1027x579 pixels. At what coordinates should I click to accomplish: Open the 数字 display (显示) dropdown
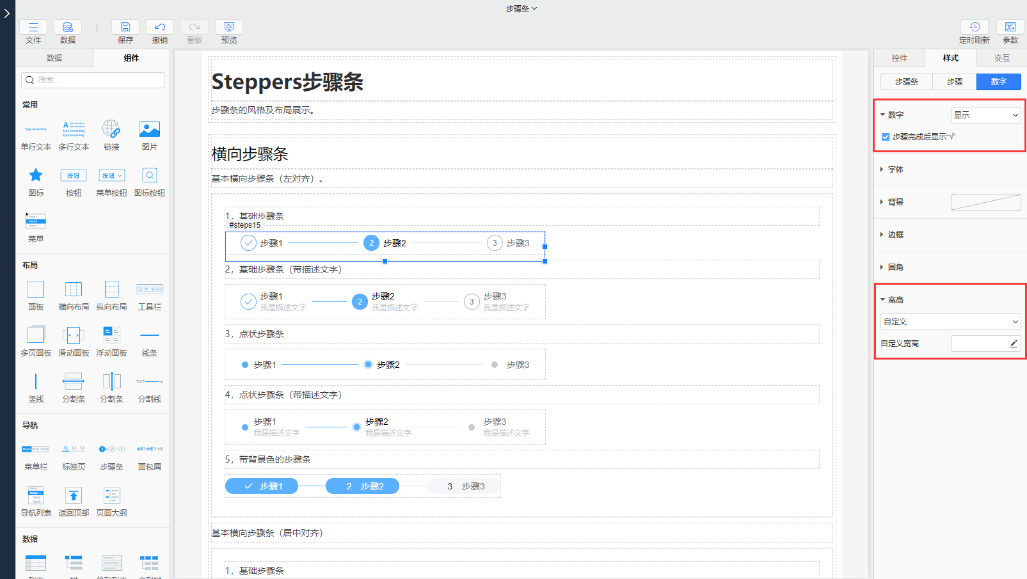point(985,115)
